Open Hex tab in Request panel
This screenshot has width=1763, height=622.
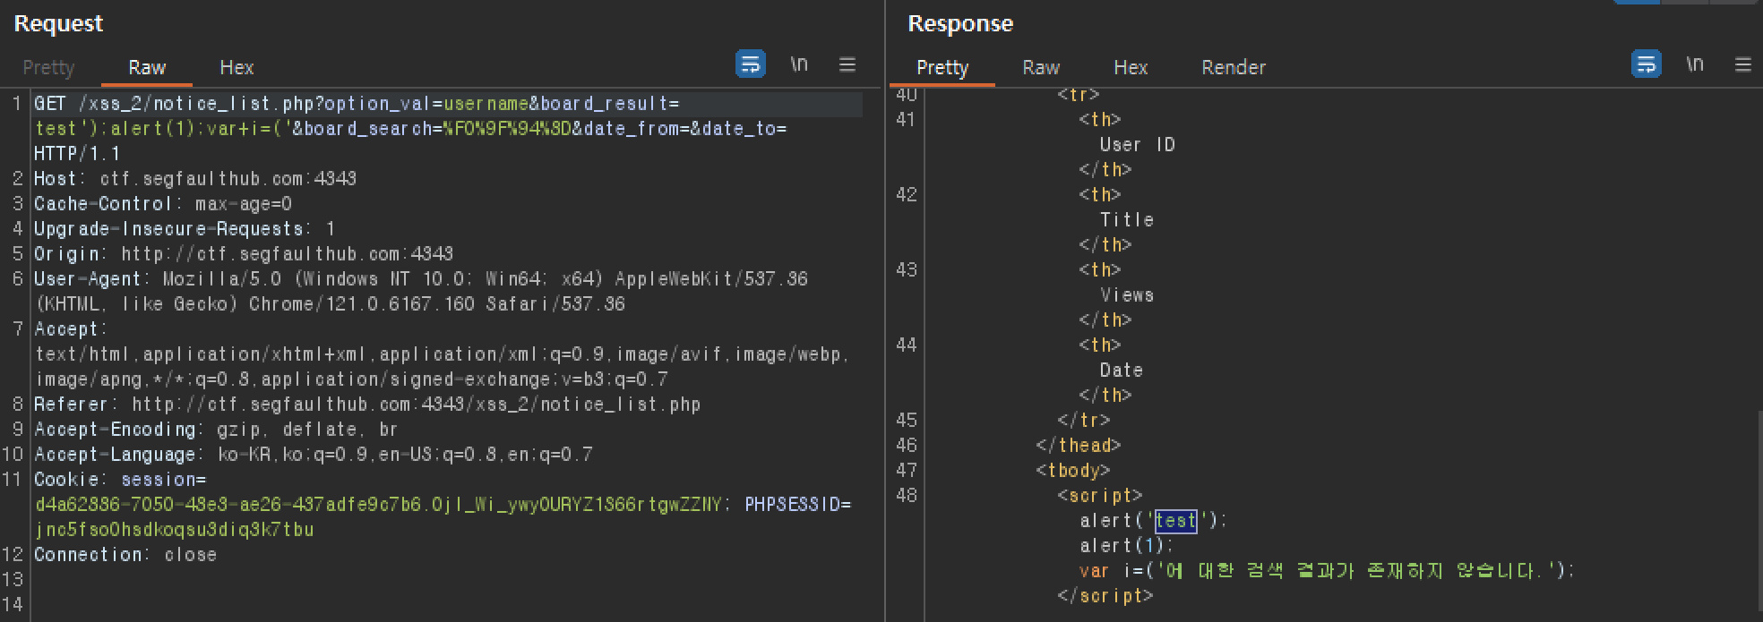(x=236, y=68)
